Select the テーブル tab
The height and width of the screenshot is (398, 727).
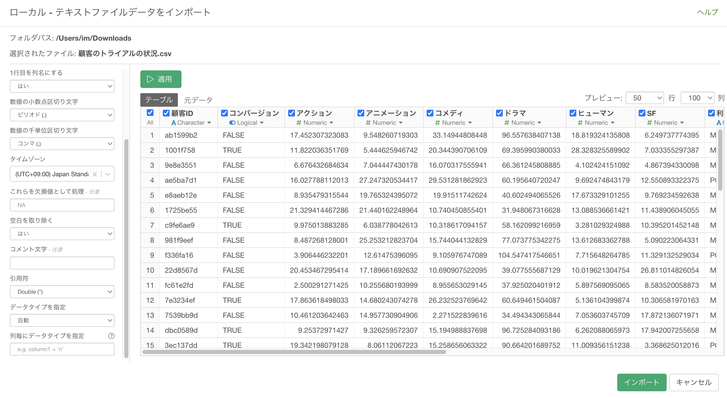click(x=159, y=100)
